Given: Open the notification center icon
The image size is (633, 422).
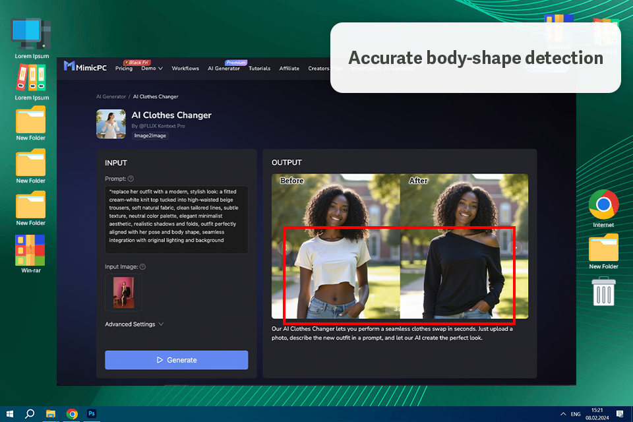Looking at the screenshot, I should click(x=620, y=414).
